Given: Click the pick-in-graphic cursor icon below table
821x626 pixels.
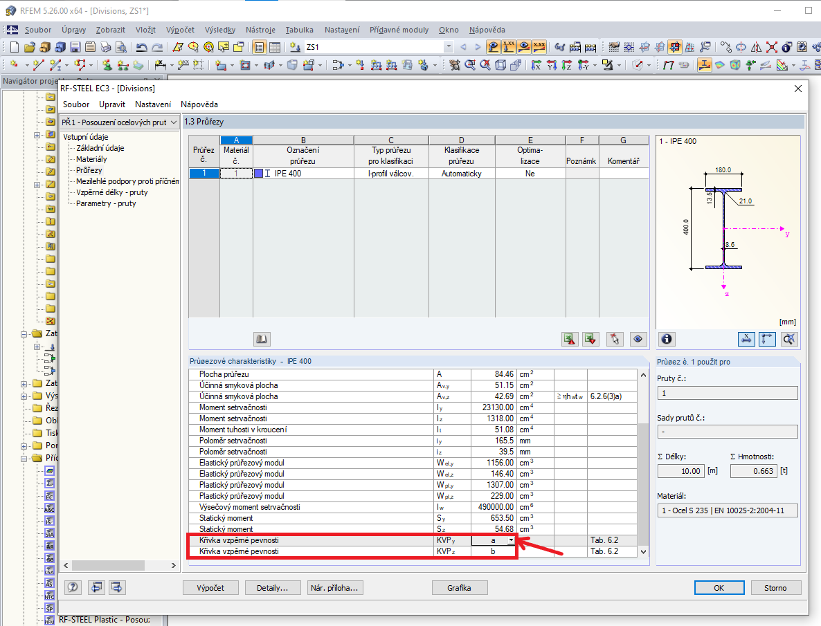Looking at the screenshot, I should click(615, 339).
